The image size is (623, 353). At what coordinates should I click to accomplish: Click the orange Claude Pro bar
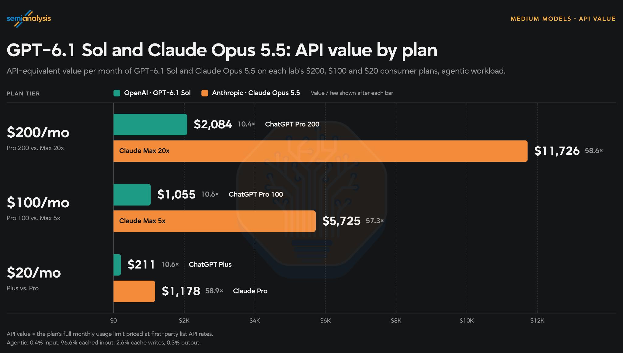click(x=134, y=291)
